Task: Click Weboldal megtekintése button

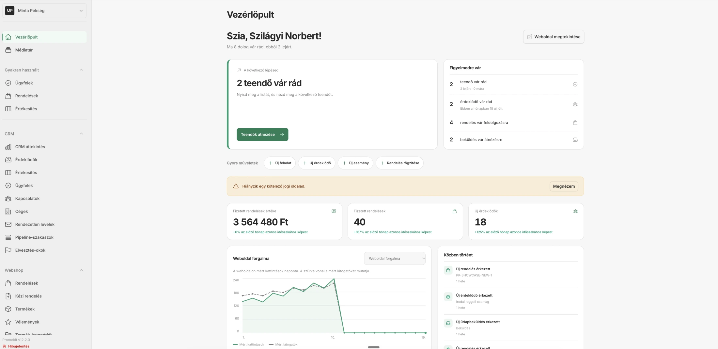Action: pos(554,37)
